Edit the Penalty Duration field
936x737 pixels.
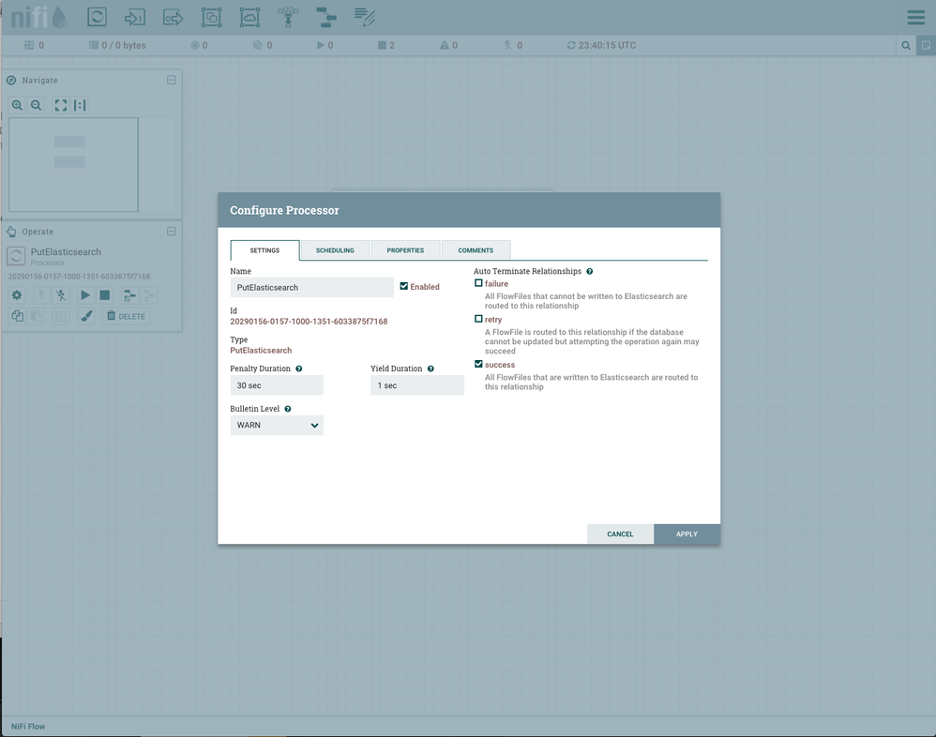tap(277, 385)
